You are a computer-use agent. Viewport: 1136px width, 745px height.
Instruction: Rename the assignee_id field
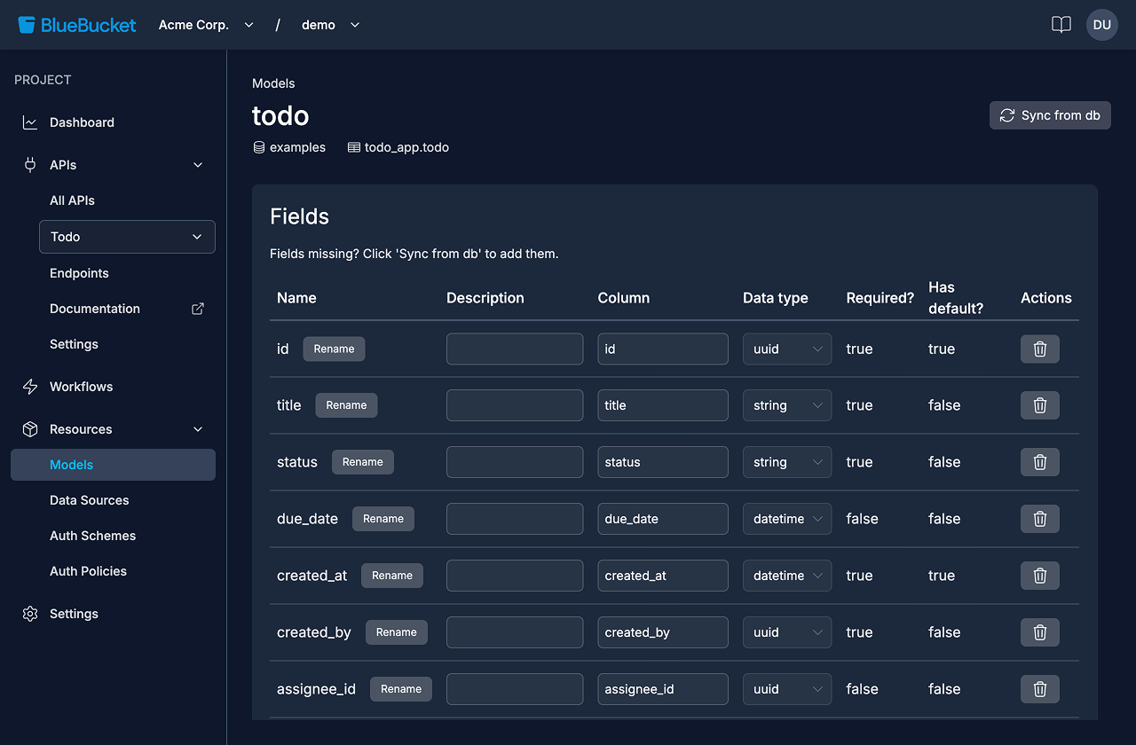pos(400,688)
